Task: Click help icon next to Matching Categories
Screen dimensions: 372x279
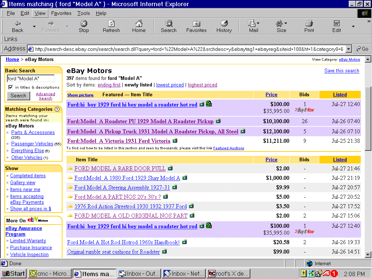Action: [57, 109]
